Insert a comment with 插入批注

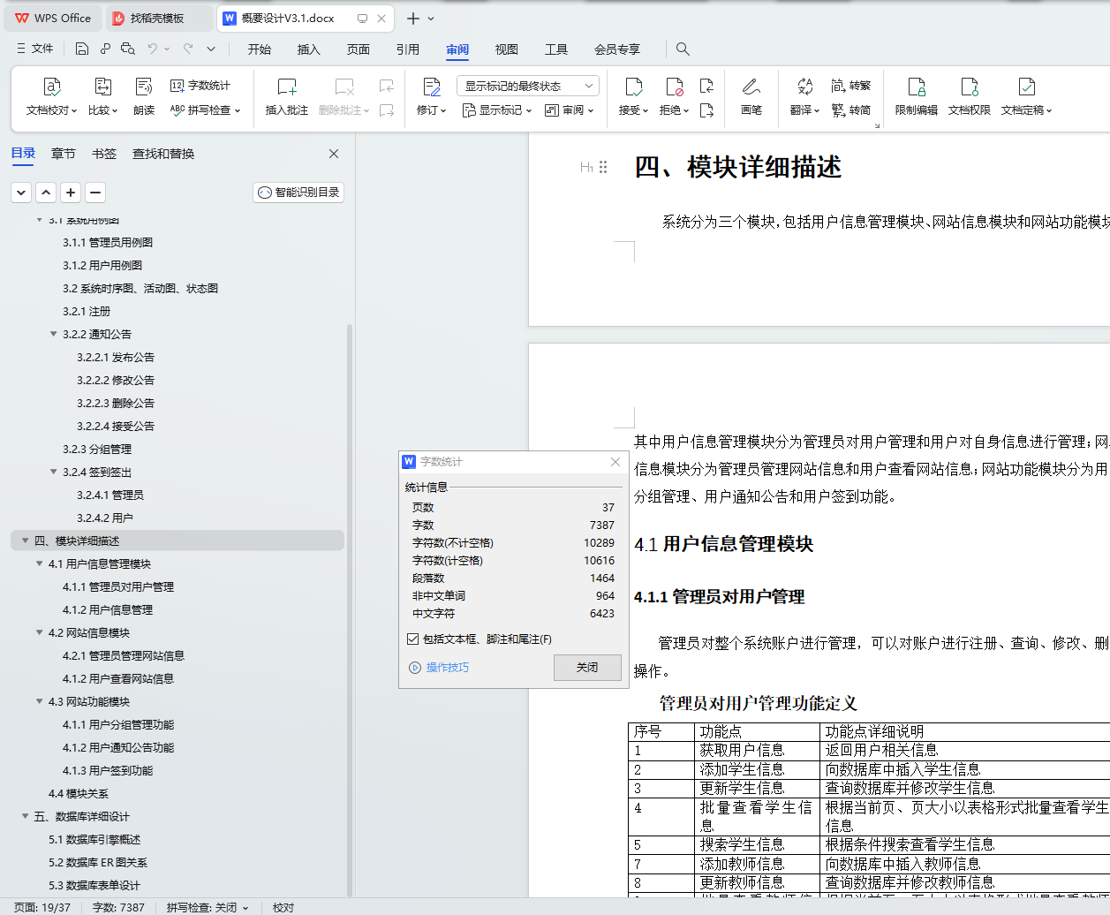[x=287, y=96]
